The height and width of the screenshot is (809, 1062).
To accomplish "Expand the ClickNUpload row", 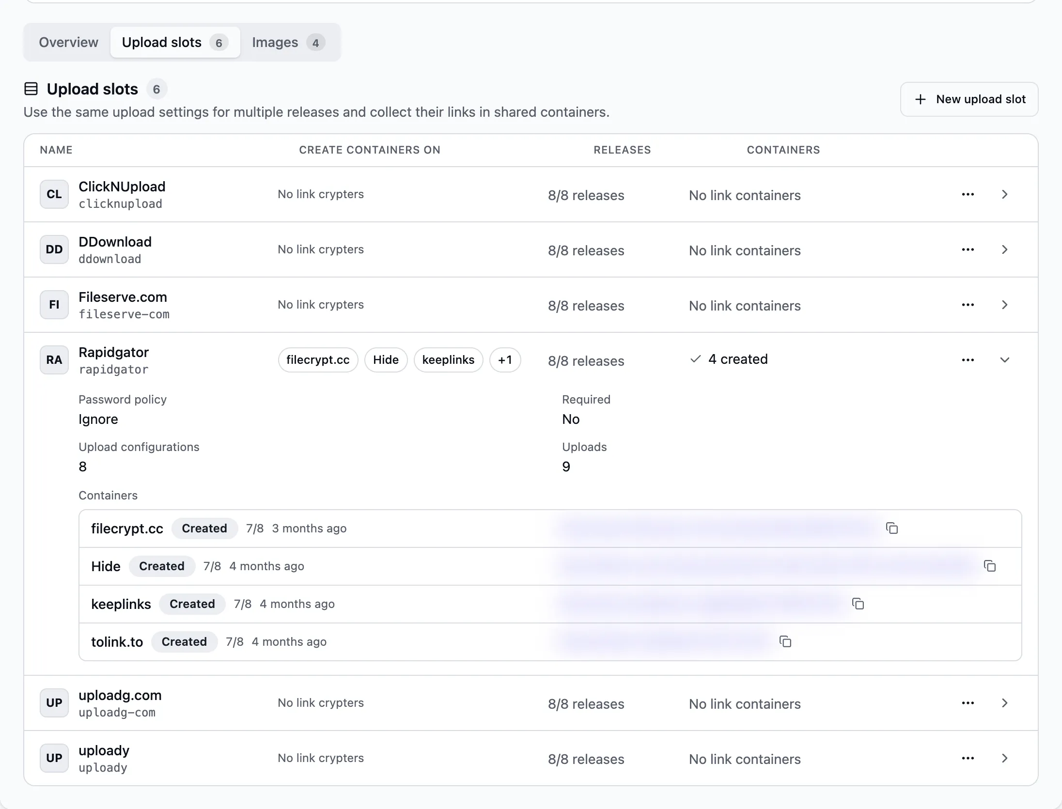I will click(1004, 194).
